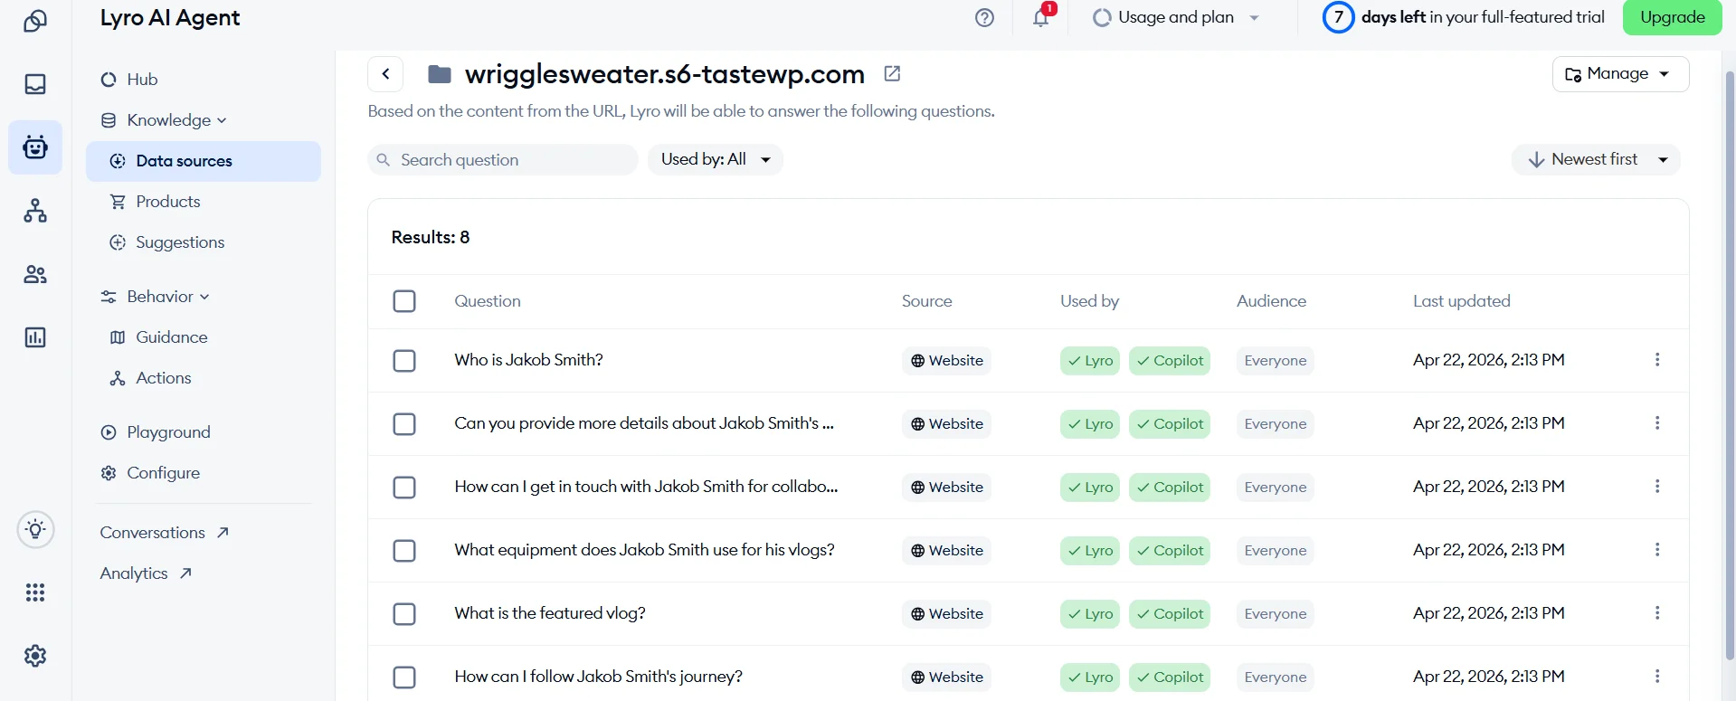Click the Search question field
This screenshot has height=701, width=1736.
pos(503,160)
